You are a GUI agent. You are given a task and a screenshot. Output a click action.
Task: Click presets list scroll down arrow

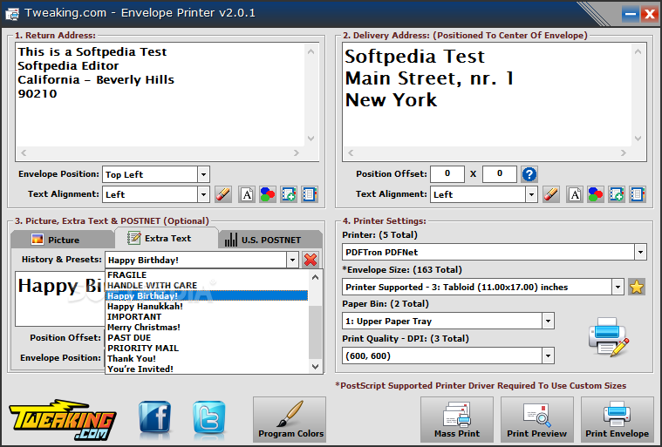click(315, 367)
